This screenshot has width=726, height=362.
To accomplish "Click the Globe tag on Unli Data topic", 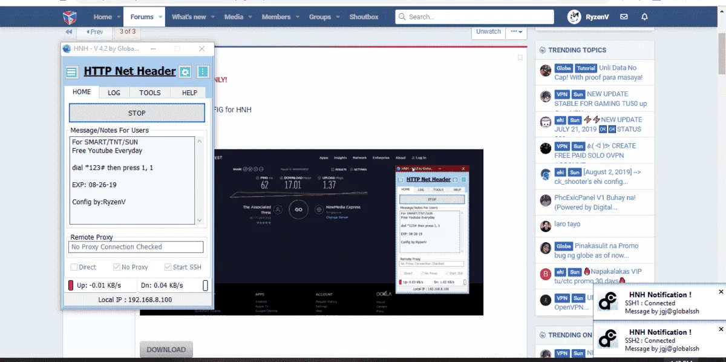I will tap(564, 68).
